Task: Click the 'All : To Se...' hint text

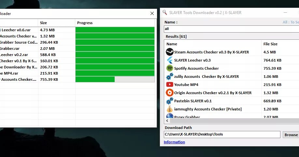Action: [x=291, y=22]
